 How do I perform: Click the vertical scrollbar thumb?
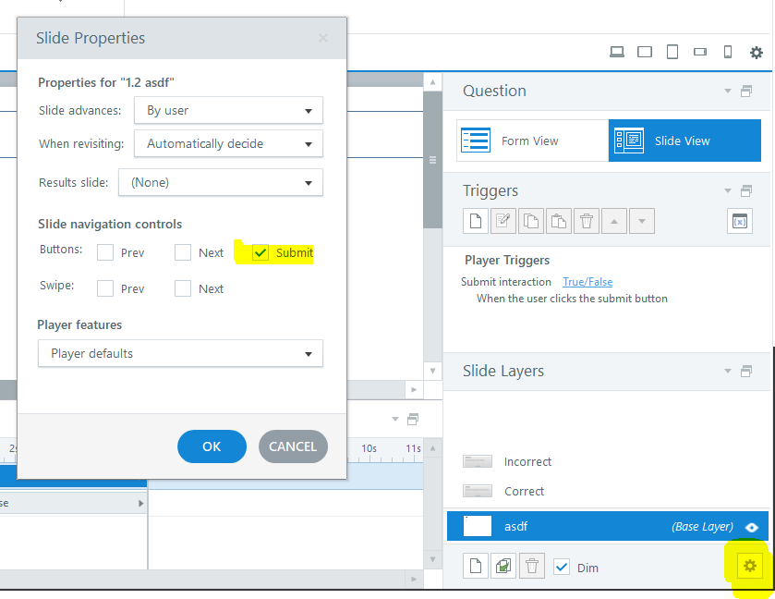432,159
